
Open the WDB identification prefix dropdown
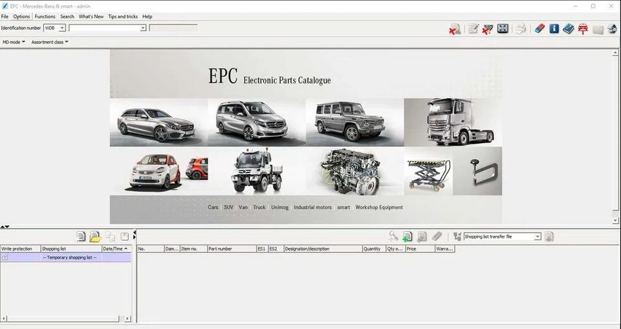pyautogui.click(x=62, y=28)
